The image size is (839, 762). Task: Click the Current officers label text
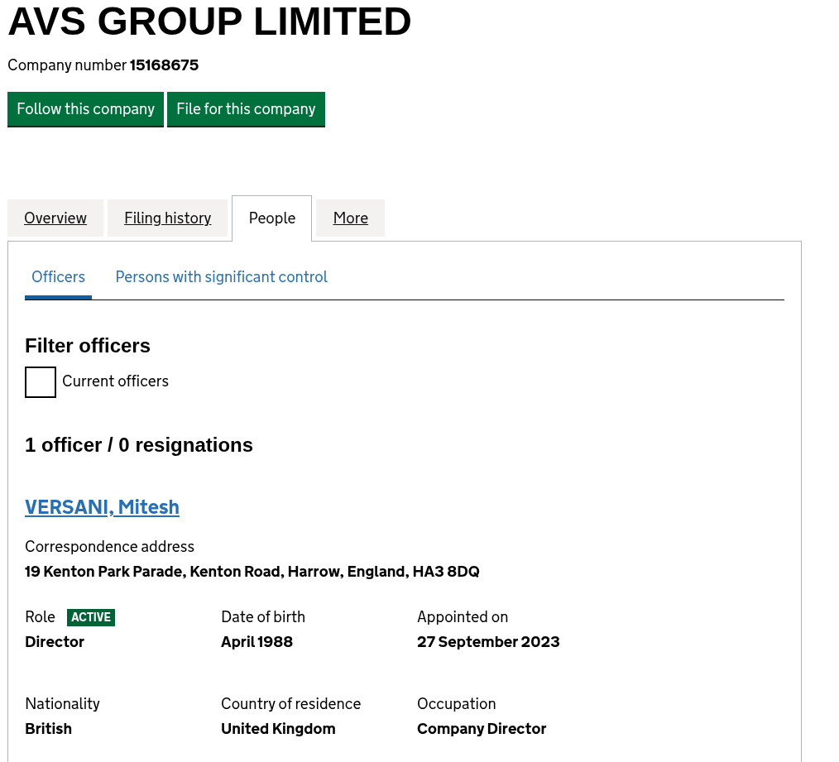point(116,381)
